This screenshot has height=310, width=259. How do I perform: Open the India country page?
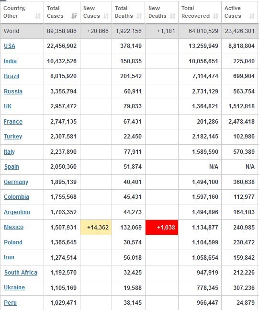[x=10, y=61]
